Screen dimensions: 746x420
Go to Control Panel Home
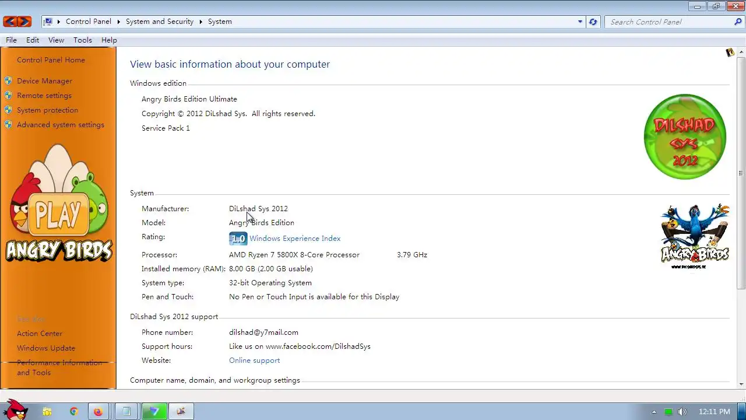tap(51, 60)
